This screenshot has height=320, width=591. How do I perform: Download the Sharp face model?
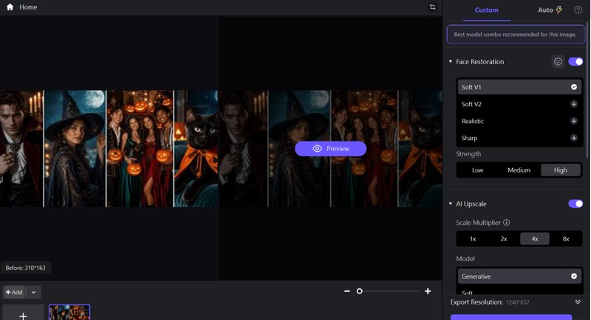click(574, 138)
